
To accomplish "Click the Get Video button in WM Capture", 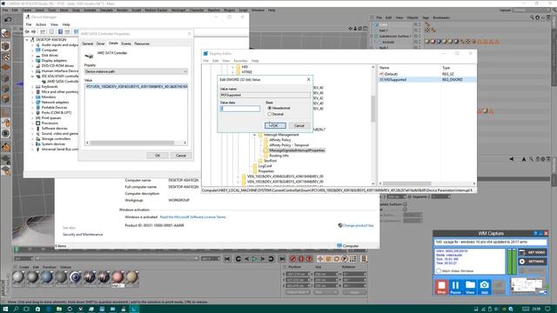I will coord(532,252).
